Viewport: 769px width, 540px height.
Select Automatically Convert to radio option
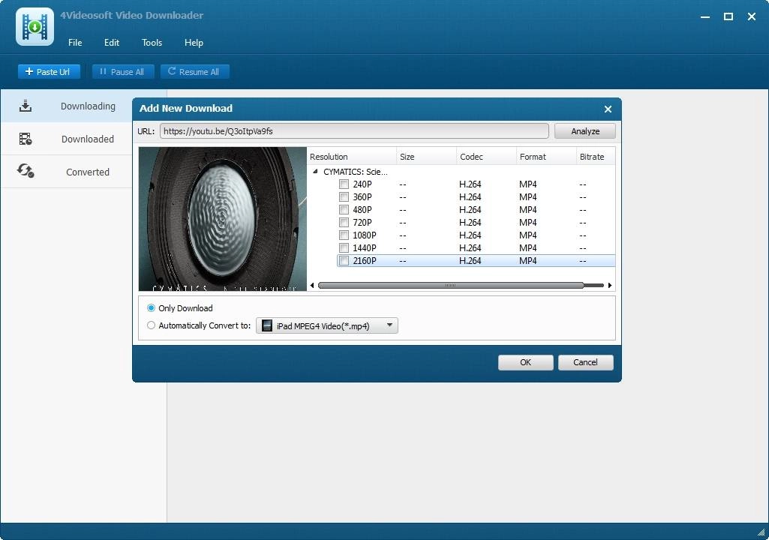pyautogui.click(x=151, y=325)
